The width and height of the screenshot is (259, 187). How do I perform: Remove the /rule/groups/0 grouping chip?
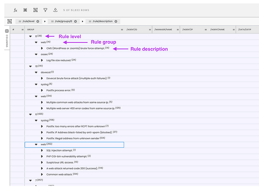76,21
